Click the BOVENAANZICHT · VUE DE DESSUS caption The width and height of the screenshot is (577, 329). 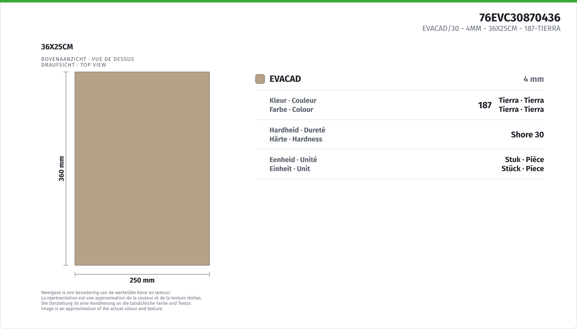click(x=88, y=59)
